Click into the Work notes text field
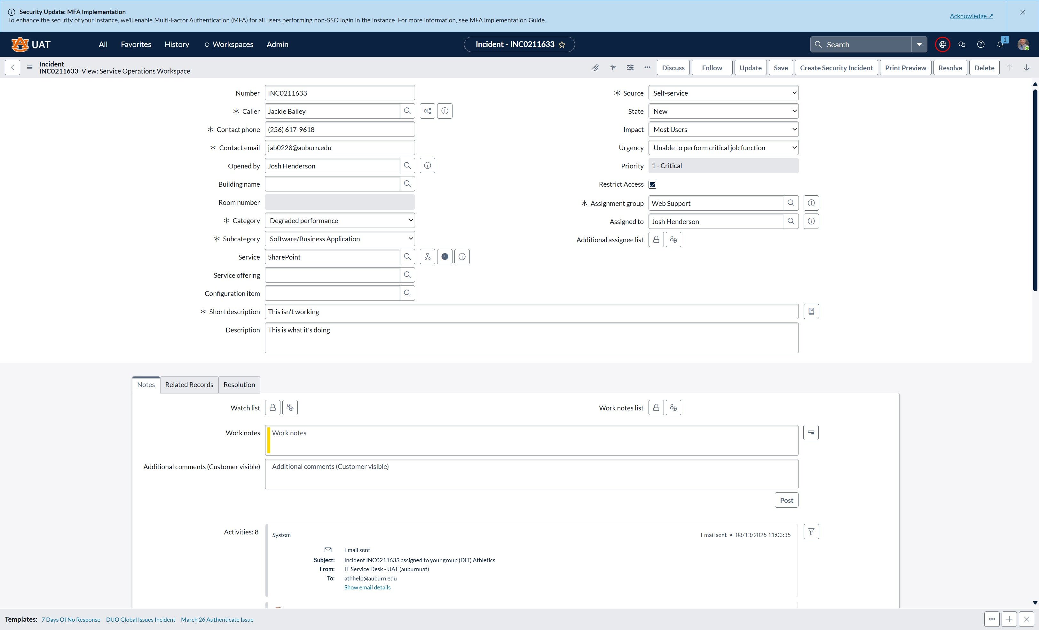 click(x=532, y=440)
